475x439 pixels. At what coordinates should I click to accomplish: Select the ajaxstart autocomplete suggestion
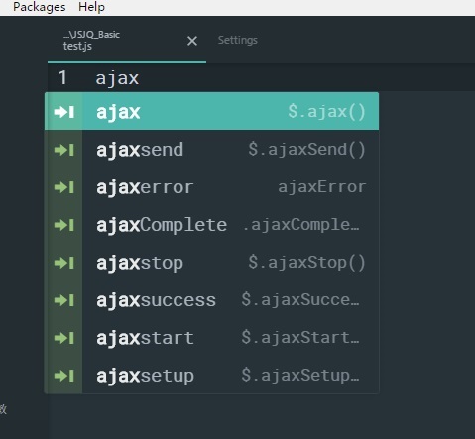[211, 338]
